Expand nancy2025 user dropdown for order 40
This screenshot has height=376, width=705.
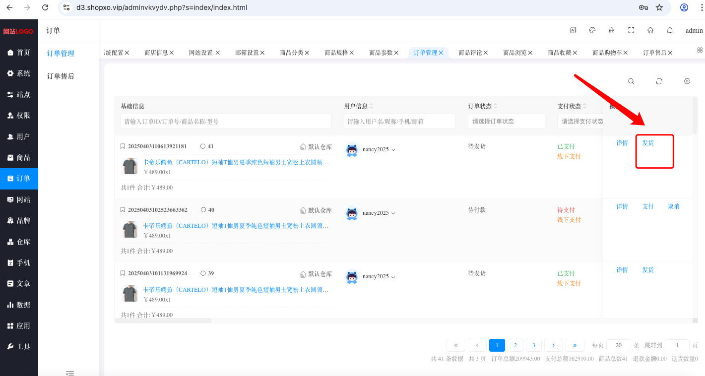pos(393,213)
